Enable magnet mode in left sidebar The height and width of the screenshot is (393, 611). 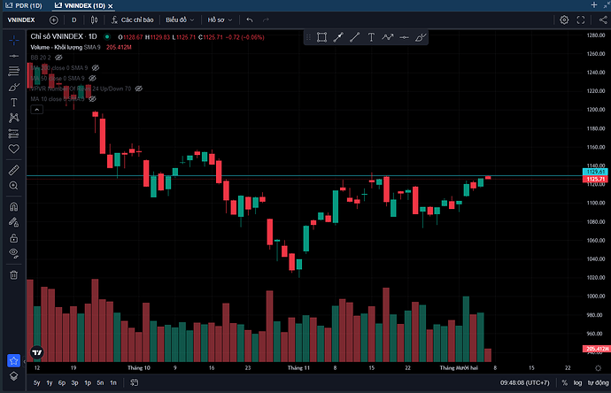pos(13,207)
